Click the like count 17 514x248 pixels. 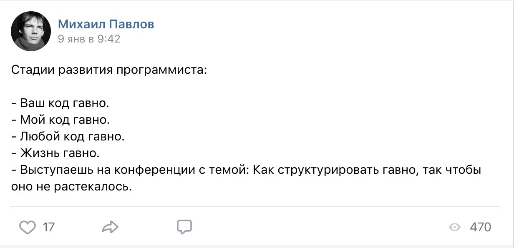pyautogui.click(x=48, y=227)
